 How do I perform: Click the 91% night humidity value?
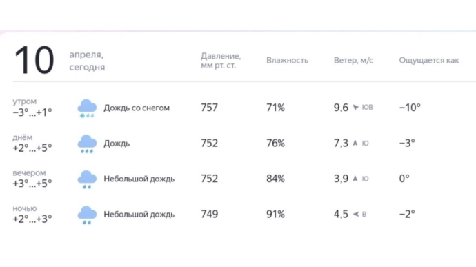click(x=275, y=214)
